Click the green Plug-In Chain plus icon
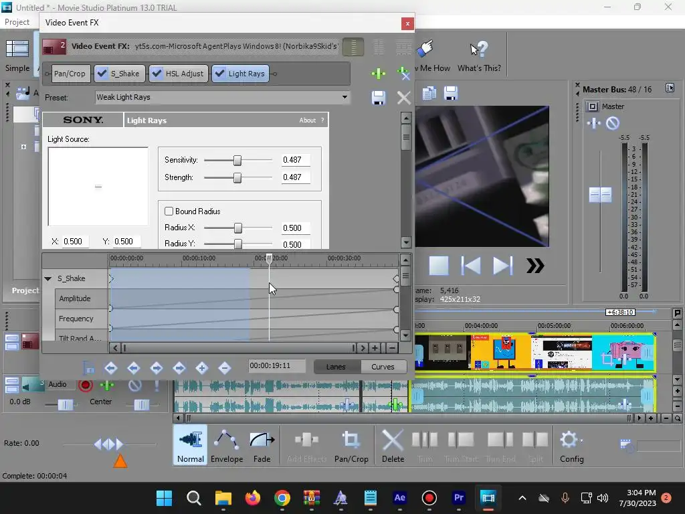685x514 pixels. click(x=379, y=74)
